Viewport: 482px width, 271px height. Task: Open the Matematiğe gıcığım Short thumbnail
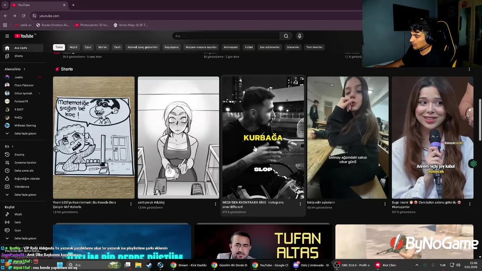tap(94, 137)
